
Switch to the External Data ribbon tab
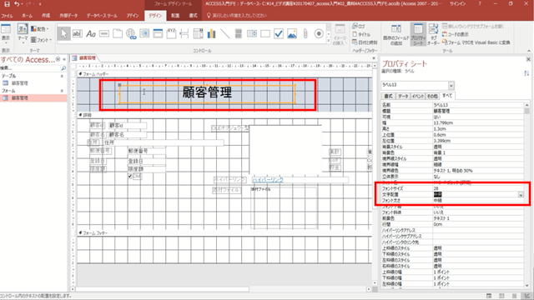(x=68, y=16)
